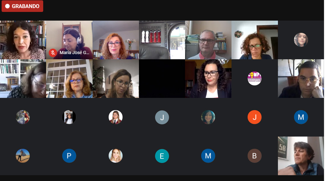The height and width of the screenshot is (181, 325).
Task: Click the red muted microphone icon
Action: click(x=53, y=53)
